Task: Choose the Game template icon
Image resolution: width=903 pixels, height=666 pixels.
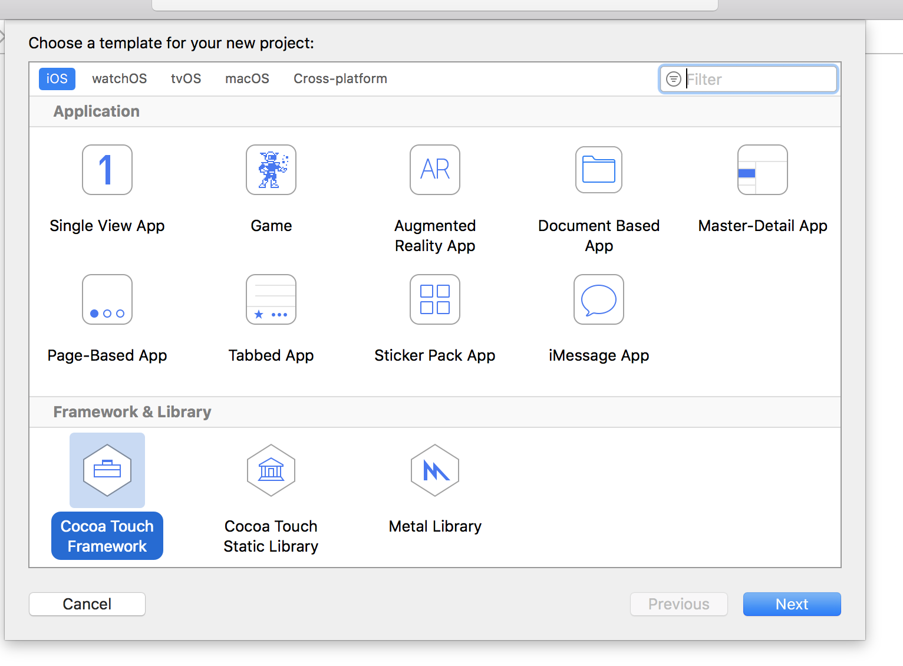Action: click(271, 170)
